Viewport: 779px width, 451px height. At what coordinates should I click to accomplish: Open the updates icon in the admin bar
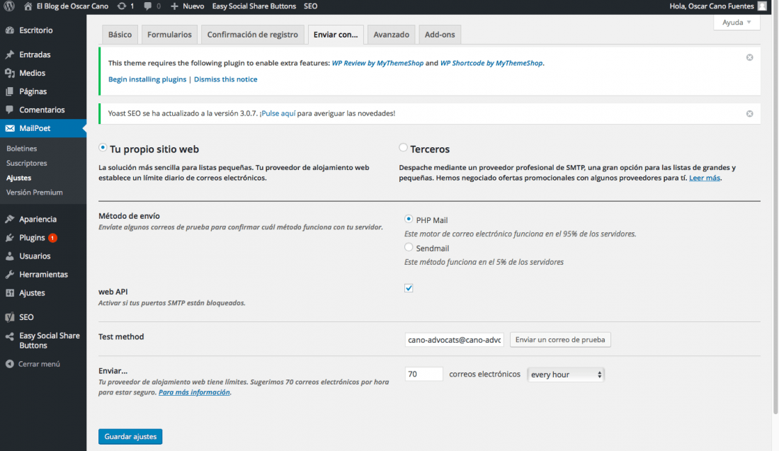coord(122,6)
